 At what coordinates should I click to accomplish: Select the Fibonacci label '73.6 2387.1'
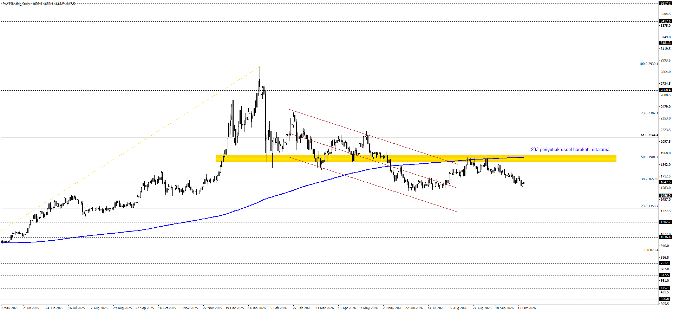pos(649,113)
